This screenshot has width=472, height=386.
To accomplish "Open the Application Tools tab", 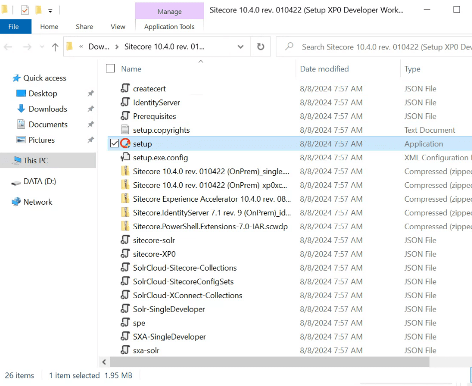I will pyautogui.click(x=169, y=26).
